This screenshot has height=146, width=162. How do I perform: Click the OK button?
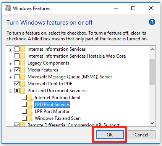(110, 134)
